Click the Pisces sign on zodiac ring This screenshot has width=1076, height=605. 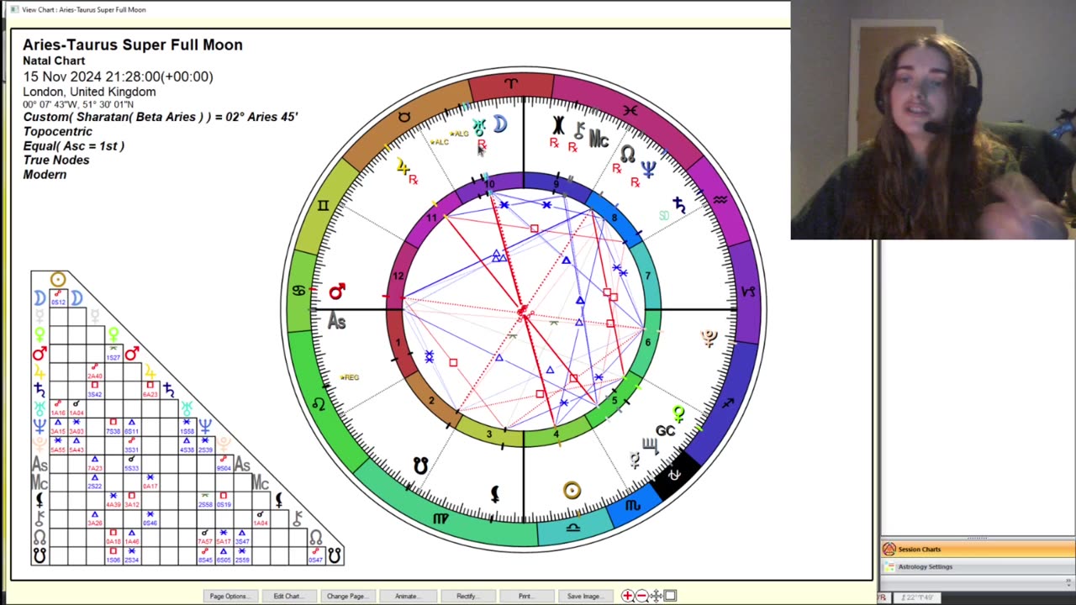630,110
